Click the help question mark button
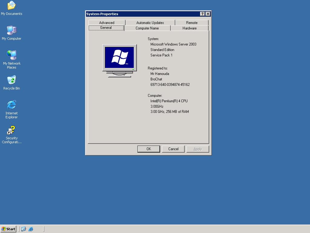The width and height of the screenshot is (310, 233). (x=203, y=14)
